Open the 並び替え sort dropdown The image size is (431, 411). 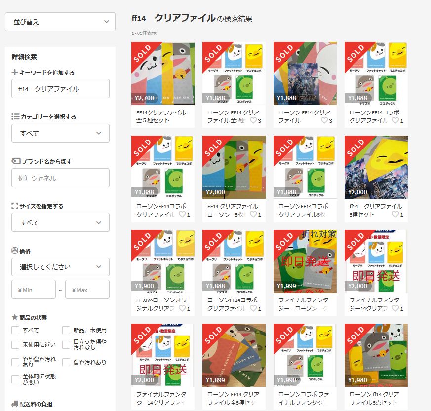(60, 22)
